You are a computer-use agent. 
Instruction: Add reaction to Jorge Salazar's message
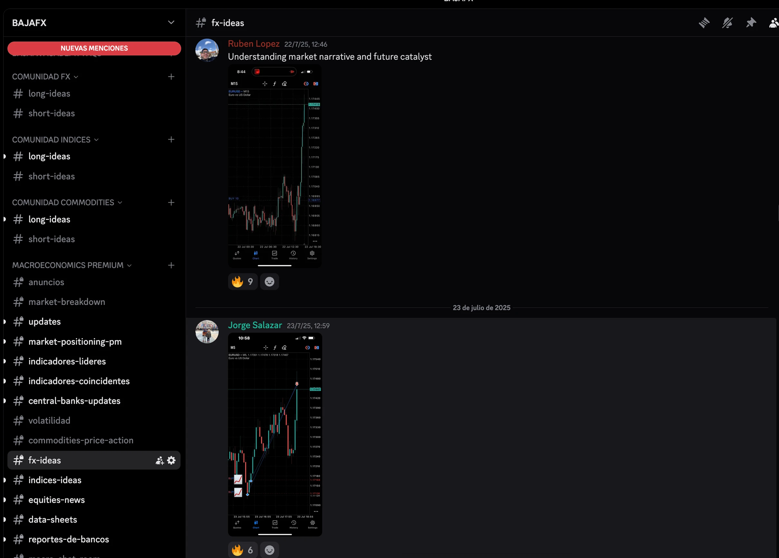pyautogui.click(x=269, y=550)
